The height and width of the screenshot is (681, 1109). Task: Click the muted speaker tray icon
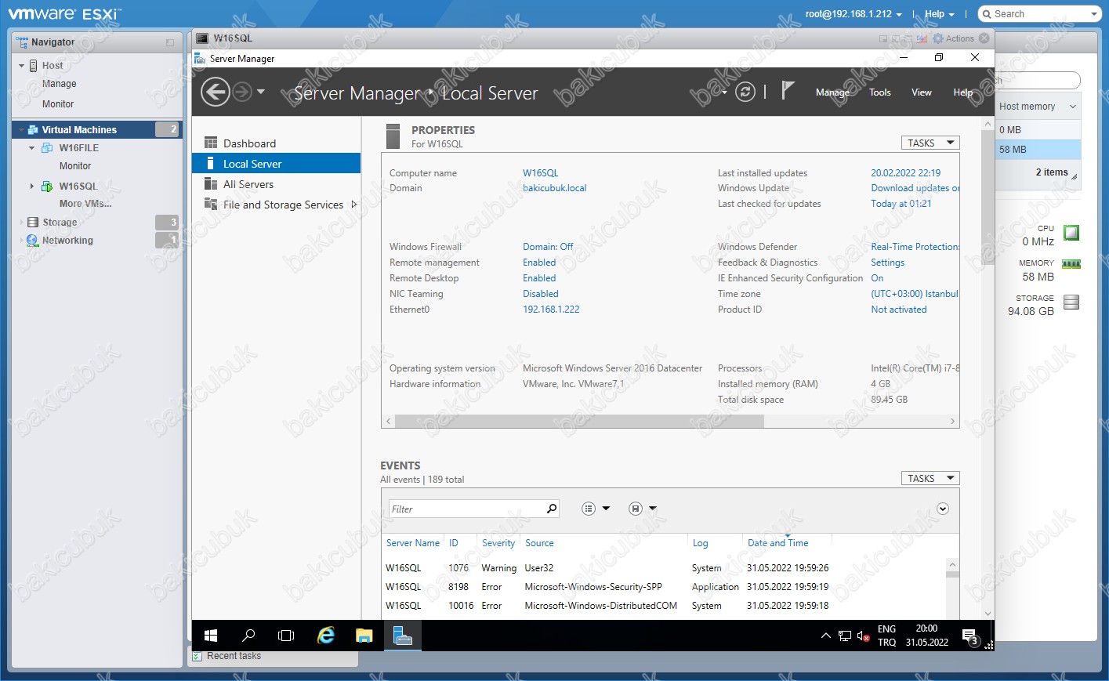[863, 636]
